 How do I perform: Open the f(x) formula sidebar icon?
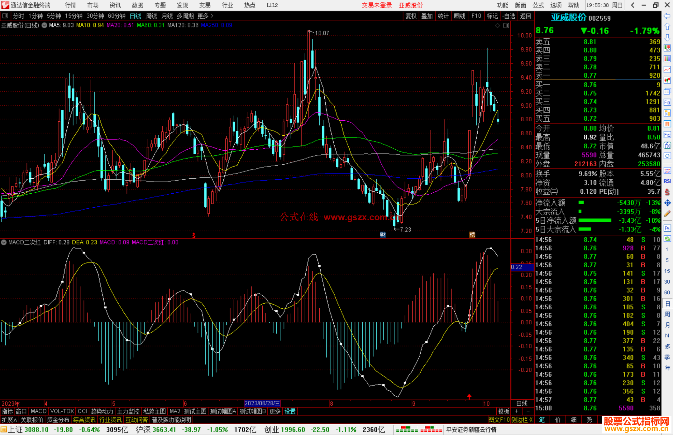pos(667,146)
